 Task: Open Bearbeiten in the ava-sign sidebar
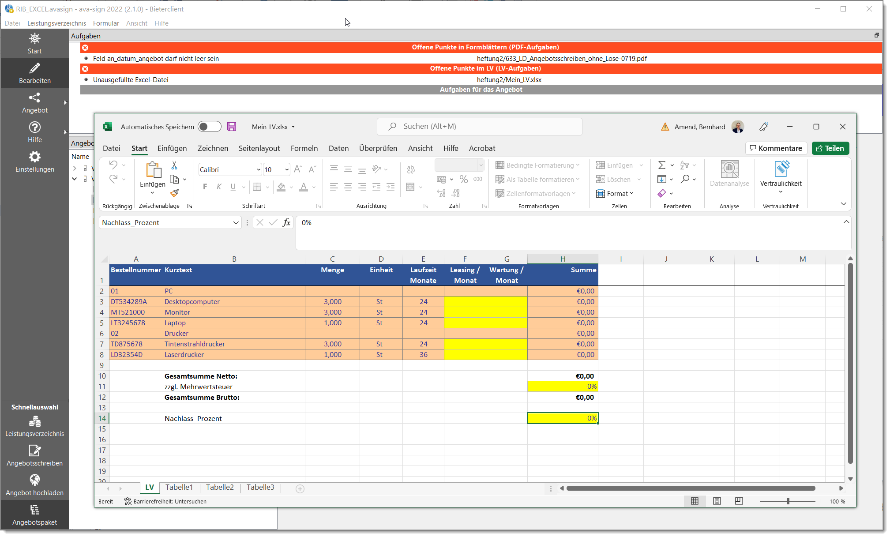34,73
